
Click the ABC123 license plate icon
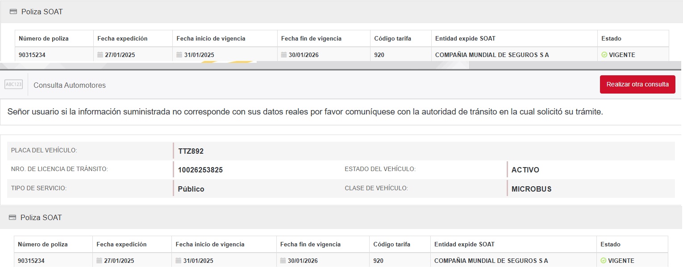click(x=13, y=85)
